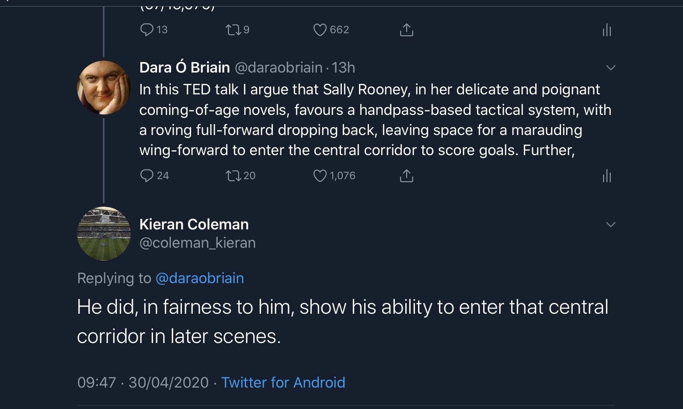Open the Twitter for Android link
The width and height of the screenshot is (683, 409).
tap(283, 382)
